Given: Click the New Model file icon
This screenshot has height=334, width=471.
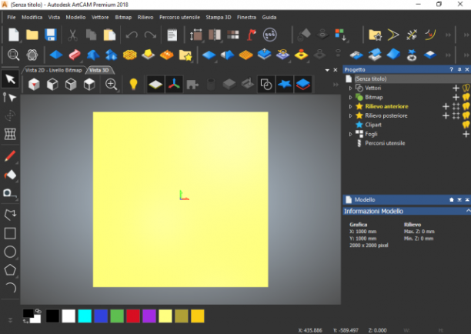Looking at the screenshot, I should [x=14, y=35].
